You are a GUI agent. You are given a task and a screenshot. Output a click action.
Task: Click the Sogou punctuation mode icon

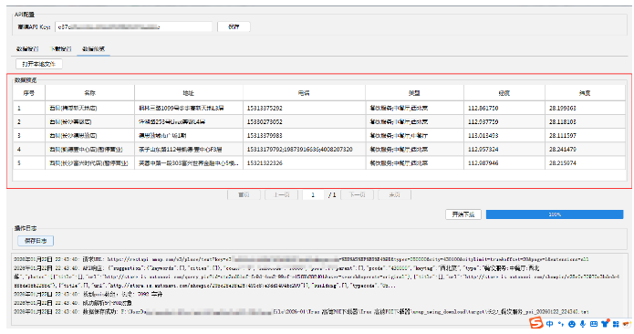(560, 324)
